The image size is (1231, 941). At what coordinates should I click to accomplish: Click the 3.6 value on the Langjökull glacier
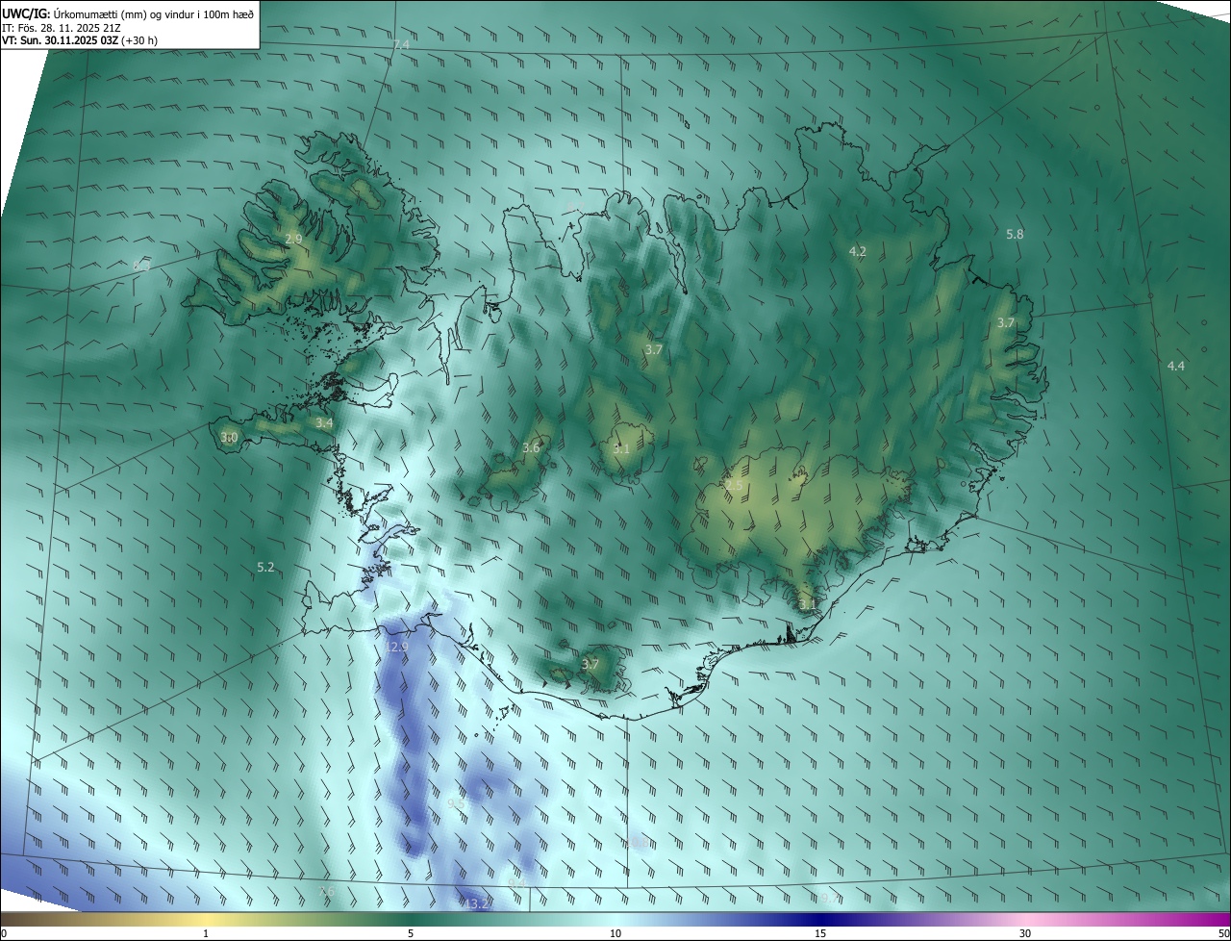(x=531, y=447)
